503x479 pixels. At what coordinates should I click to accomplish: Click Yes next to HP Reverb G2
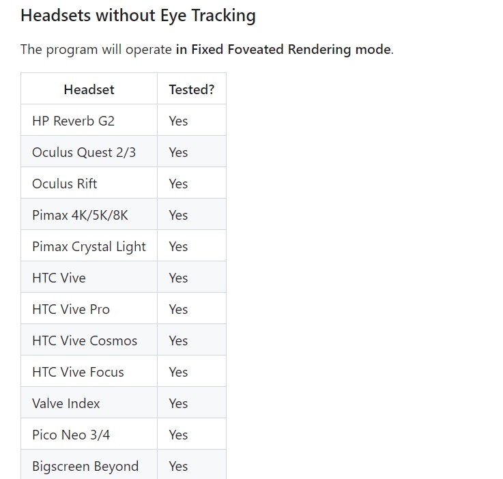pyautogui.click(x=178, y=121)
